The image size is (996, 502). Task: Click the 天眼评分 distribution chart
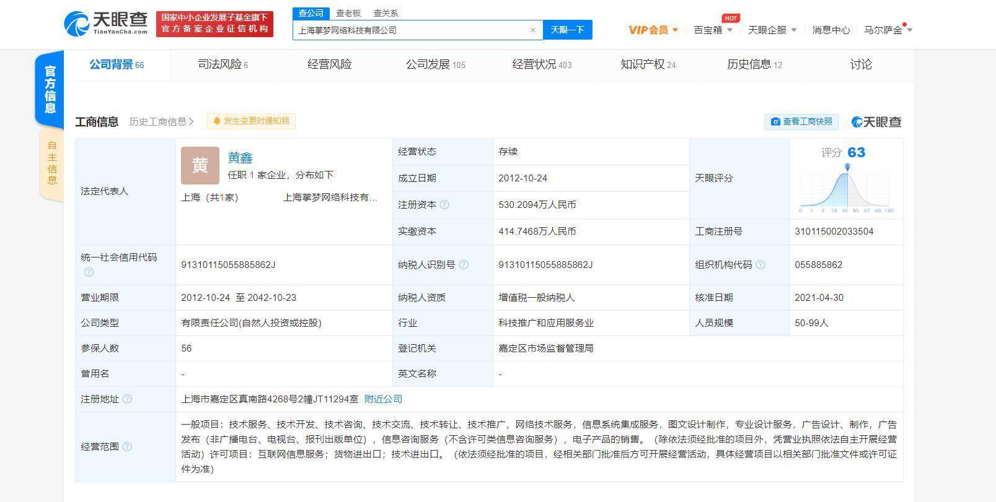click(846, 188)
